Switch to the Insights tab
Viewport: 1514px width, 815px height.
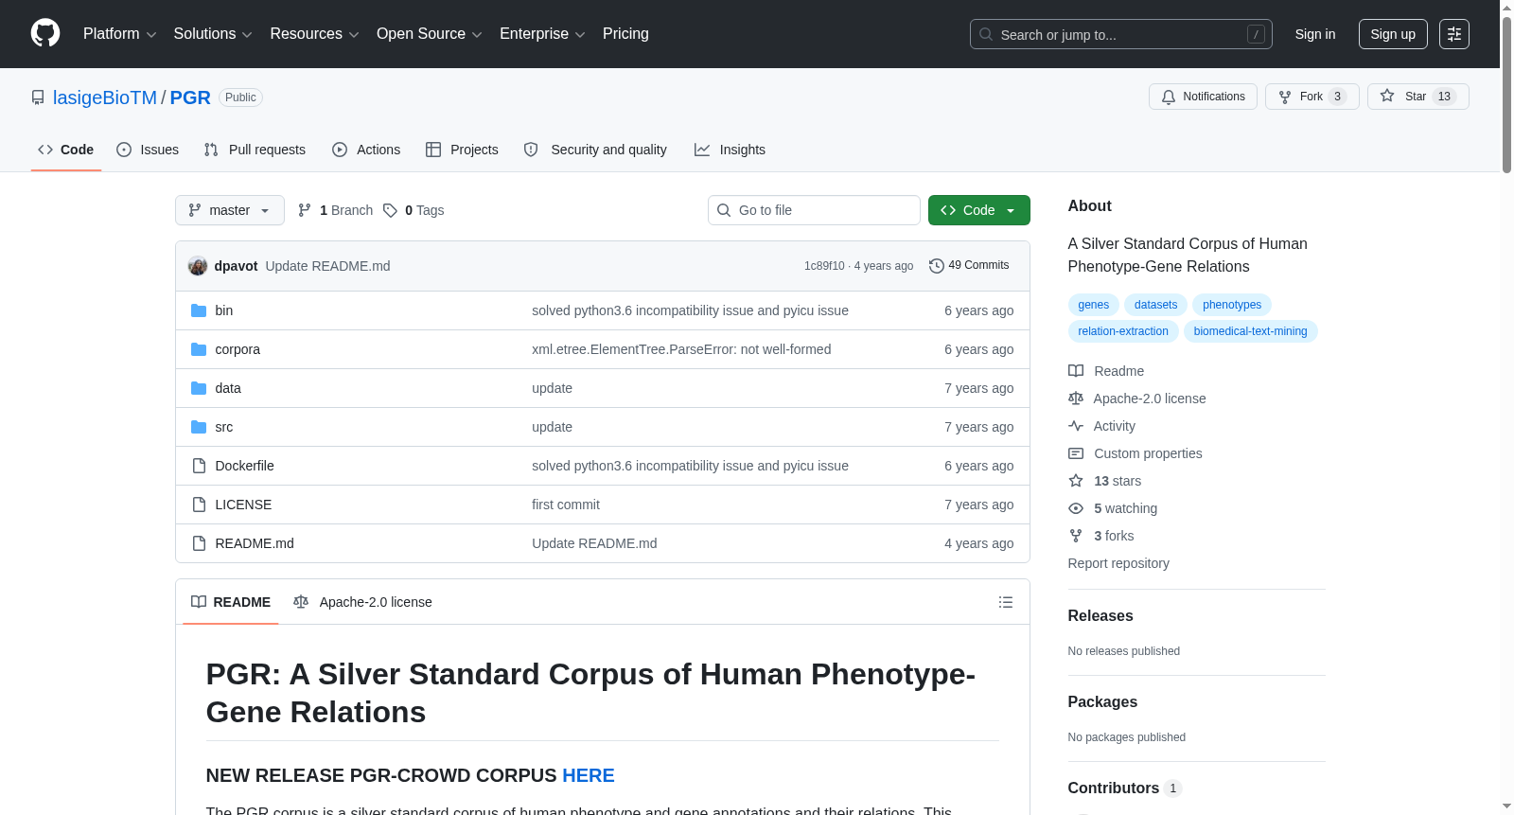point(730,150)
